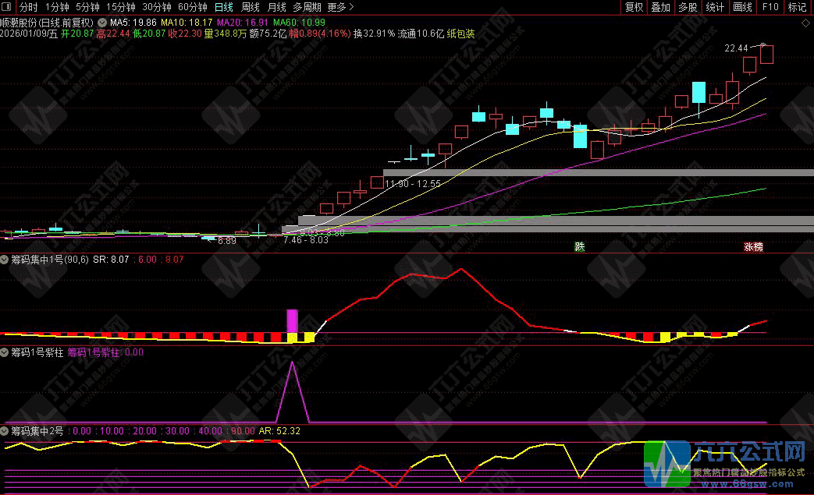This screenshot has width=814, height=495.
Task: Open the 更多 periods menu
Action: tap(339, 7)
